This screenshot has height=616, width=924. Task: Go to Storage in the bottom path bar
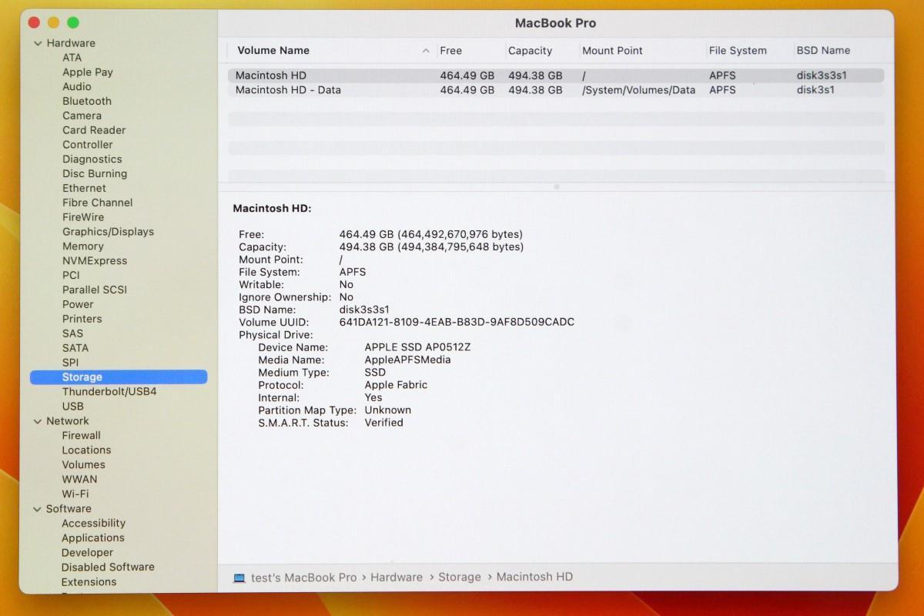[460, 577]
